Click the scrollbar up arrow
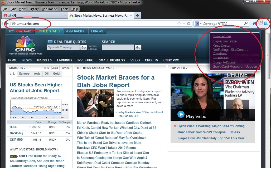This screenshot has height=176, width=271. 268,31
